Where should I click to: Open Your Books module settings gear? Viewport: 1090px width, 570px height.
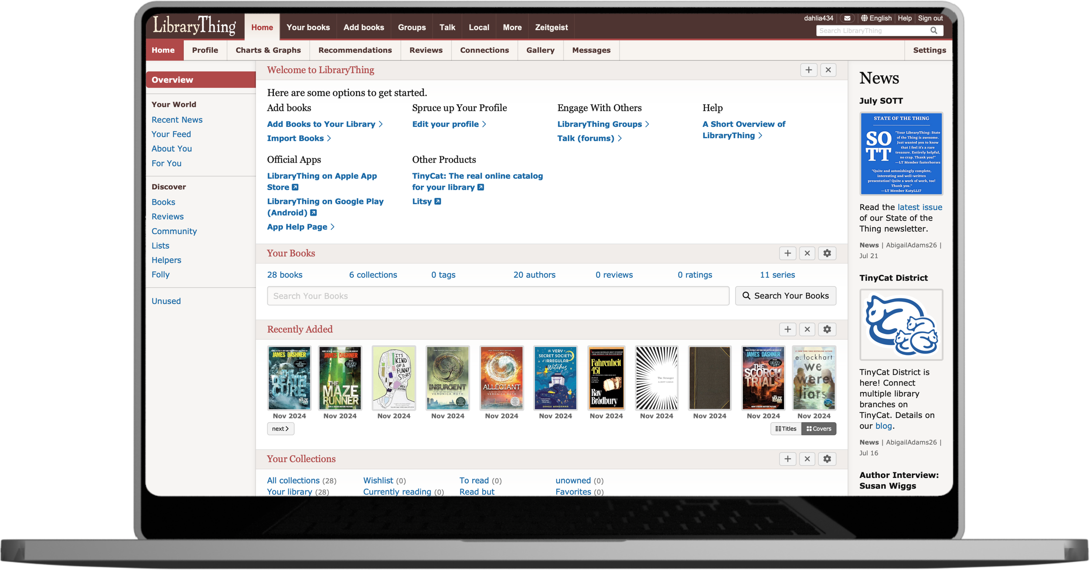[x=827, y=253]
